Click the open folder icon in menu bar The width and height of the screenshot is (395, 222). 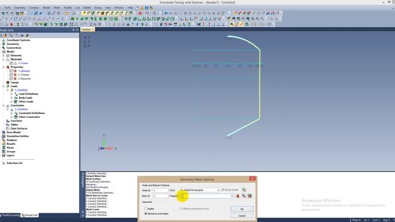click(x=142, y=8)
